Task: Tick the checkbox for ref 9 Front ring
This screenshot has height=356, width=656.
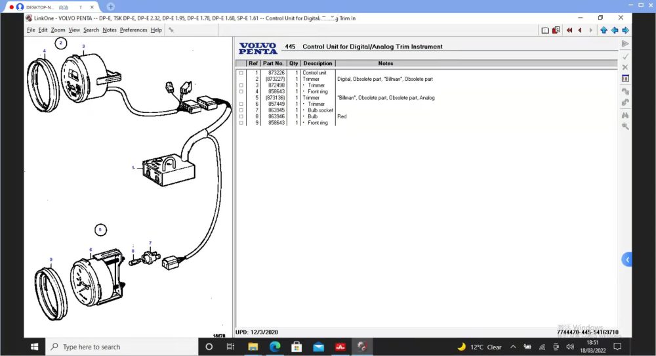Action: pyautogui.click(x=241, y=123)
